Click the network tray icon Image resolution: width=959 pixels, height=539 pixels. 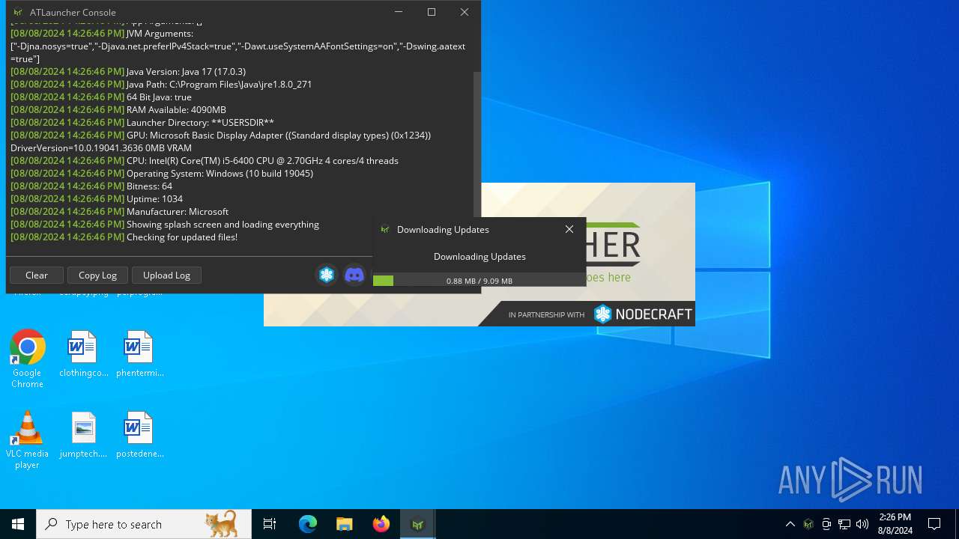tap(844, 524)
